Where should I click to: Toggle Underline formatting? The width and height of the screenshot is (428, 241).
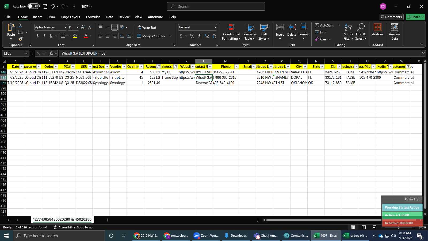click(x=51, y=36)
